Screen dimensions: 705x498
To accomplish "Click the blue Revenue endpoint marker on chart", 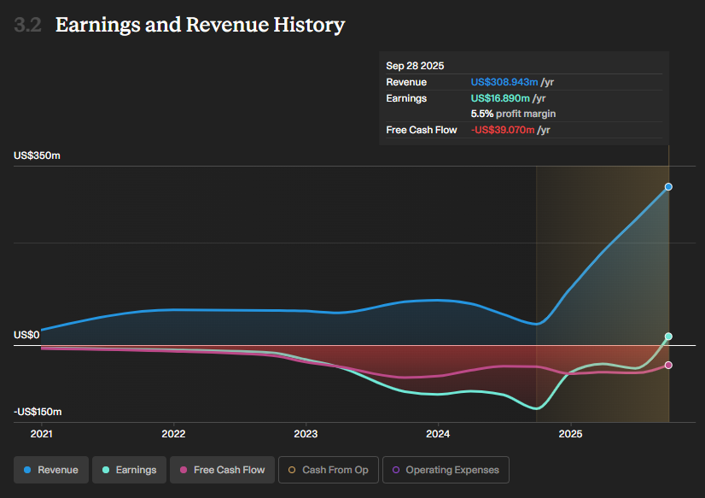I will pos(668,186).
